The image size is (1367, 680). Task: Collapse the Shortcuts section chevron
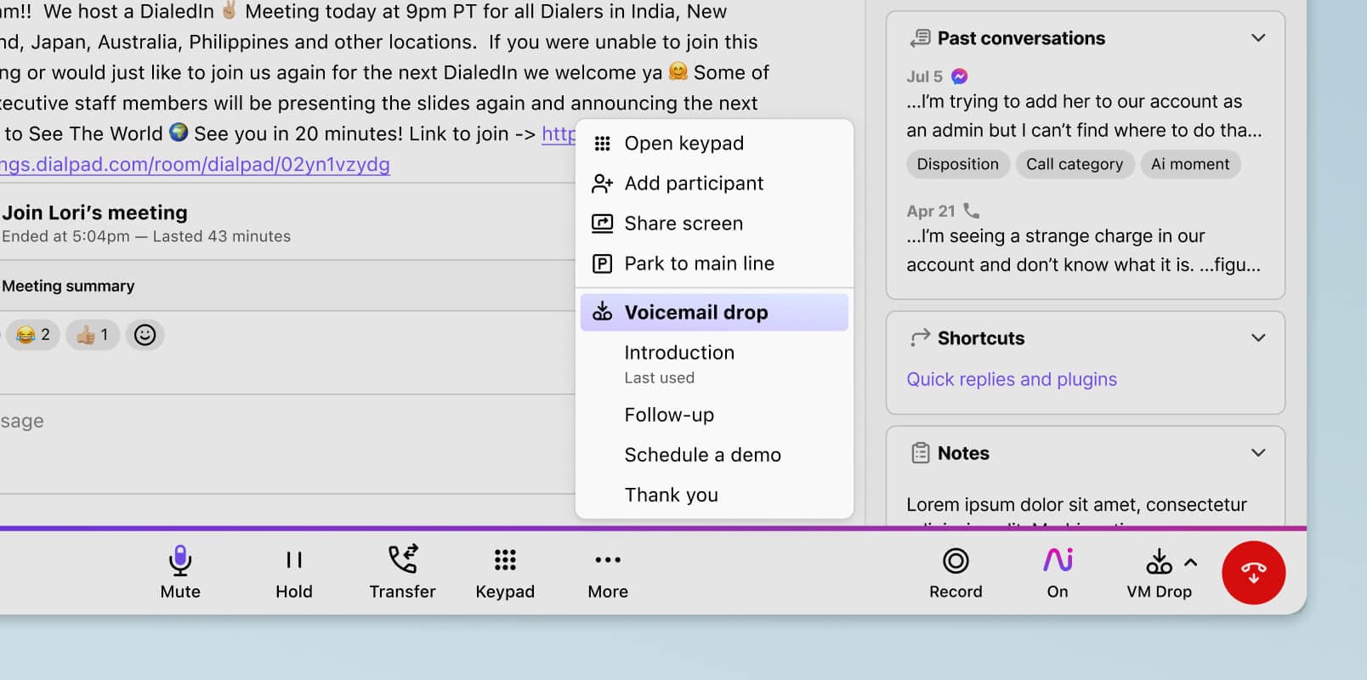1258,338
